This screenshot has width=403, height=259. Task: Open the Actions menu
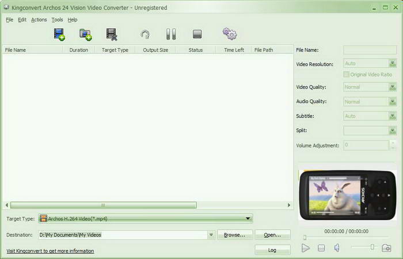coord(39,20)
